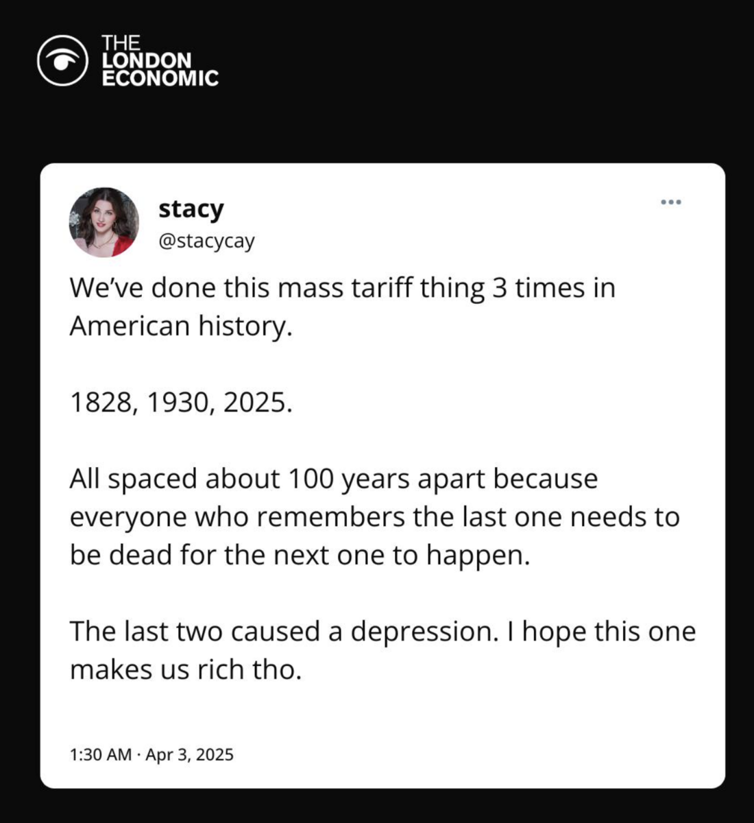The height and width of the screenshot is (823, 754).
Task: Click the display name "stacy"
Action: tap(191, 208)
